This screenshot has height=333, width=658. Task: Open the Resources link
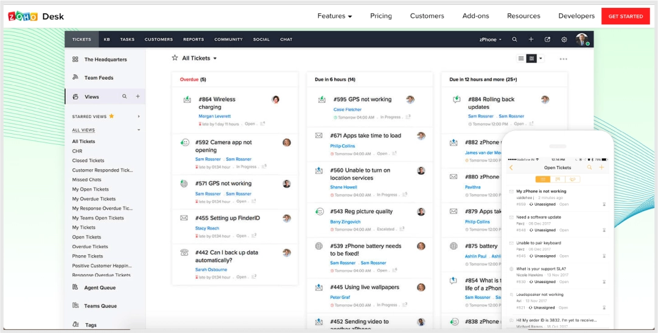point(523,16)
